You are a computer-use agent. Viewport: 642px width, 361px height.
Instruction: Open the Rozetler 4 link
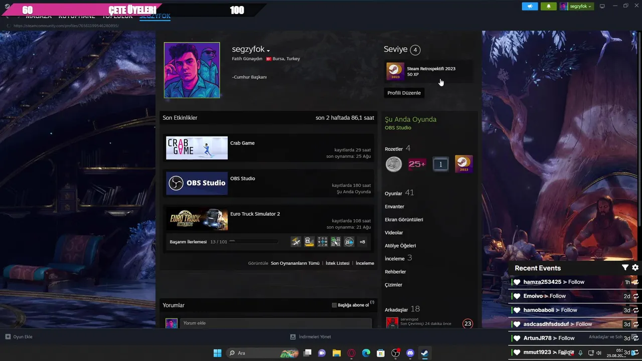pos(397,148)
